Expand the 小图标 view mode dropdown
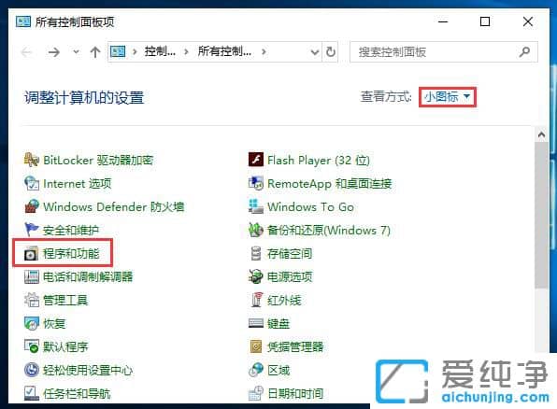Screen dimensions: 557x409 [x=448, y=97]
